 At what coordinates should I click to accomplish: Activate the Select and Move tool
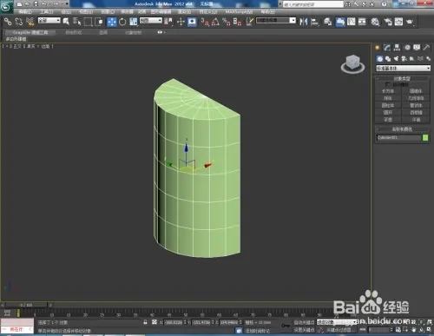[111, 22]
